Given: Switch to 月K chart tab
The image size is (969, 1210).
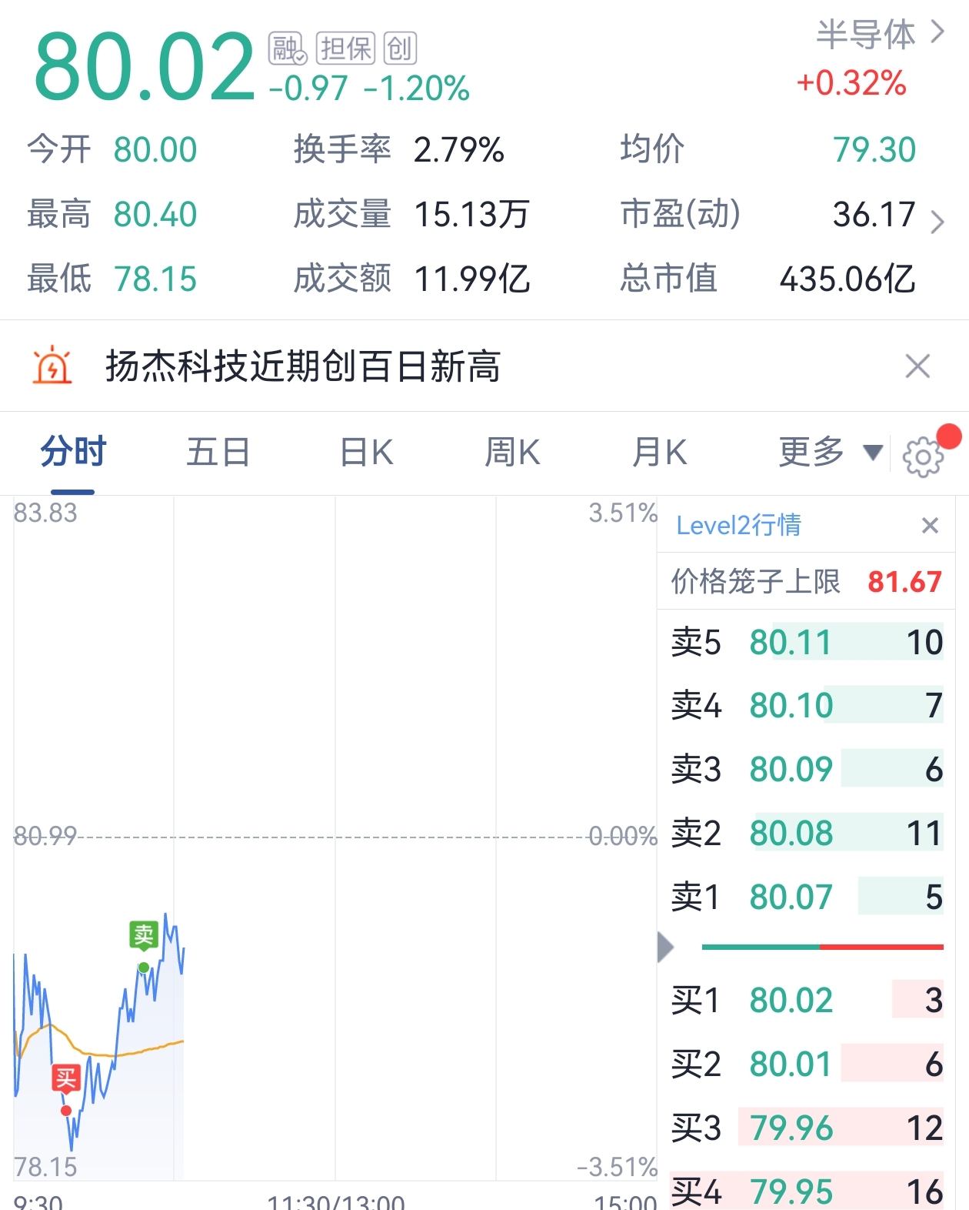Looking at the screenshot, I should coord(659,452).
